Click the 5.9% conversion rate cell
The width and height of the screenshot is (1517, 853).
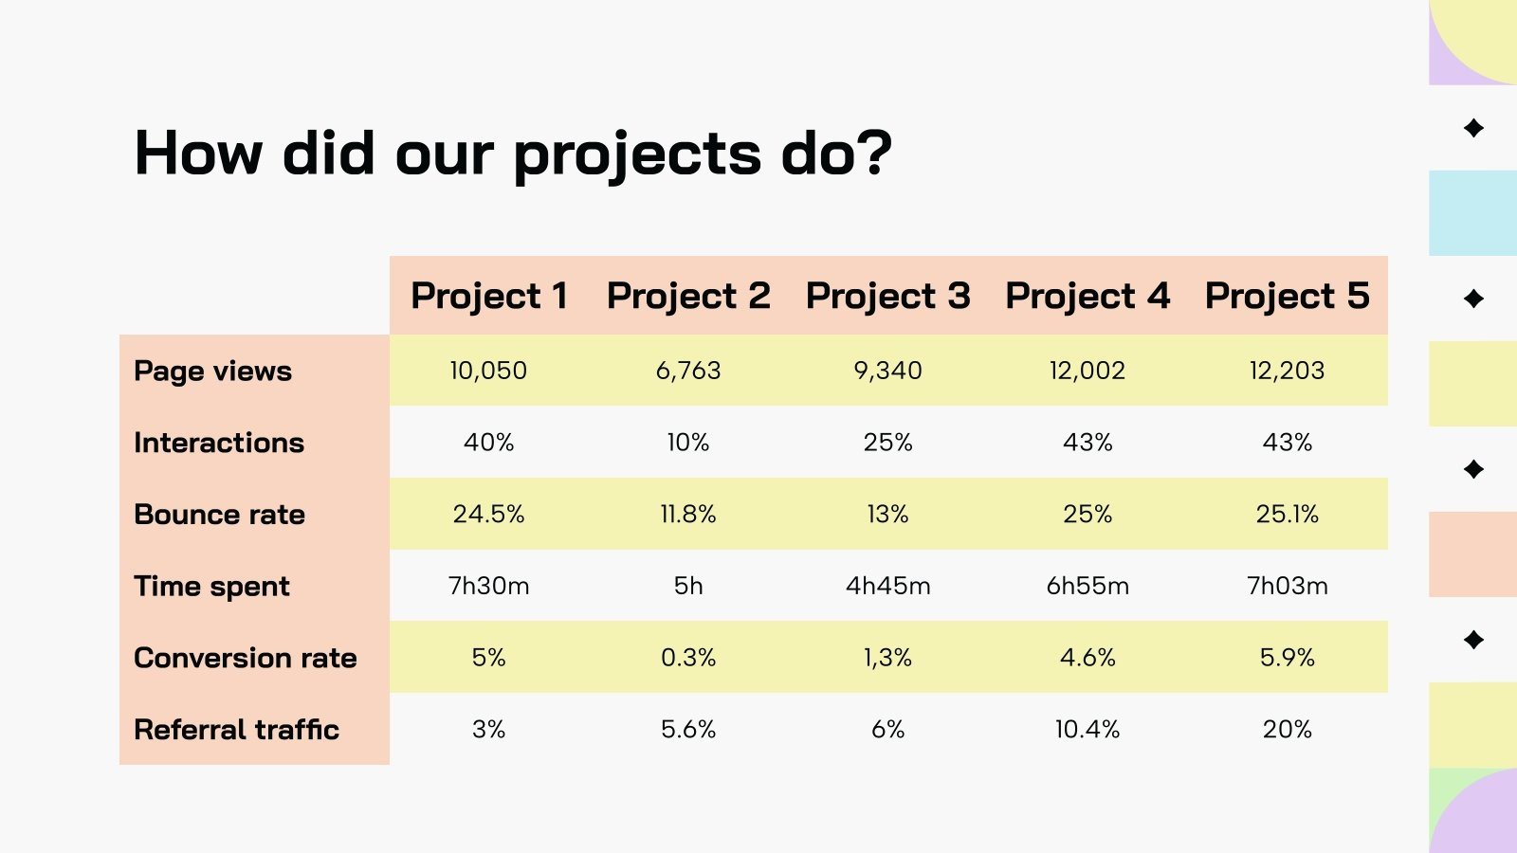1288,658
